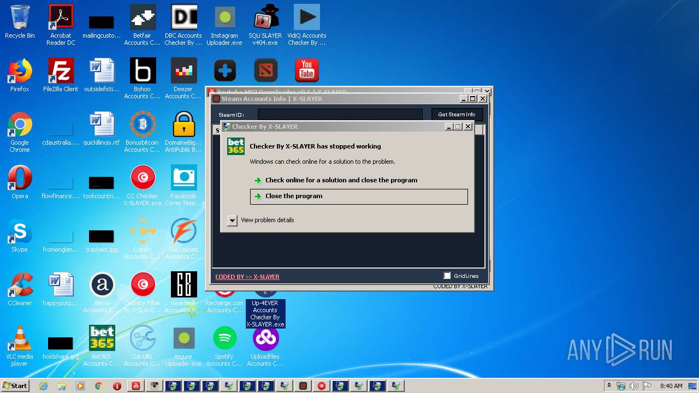Select the FileZilla Client shortcut
The image size is (699, 393).
pos(61,75)
